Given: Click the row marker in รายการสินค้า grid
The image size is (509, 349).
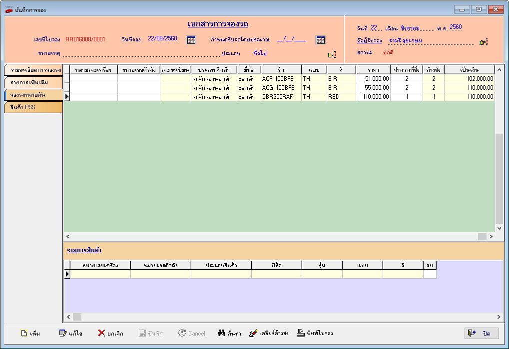Looking at the screenshot, I should pos(67,274).
